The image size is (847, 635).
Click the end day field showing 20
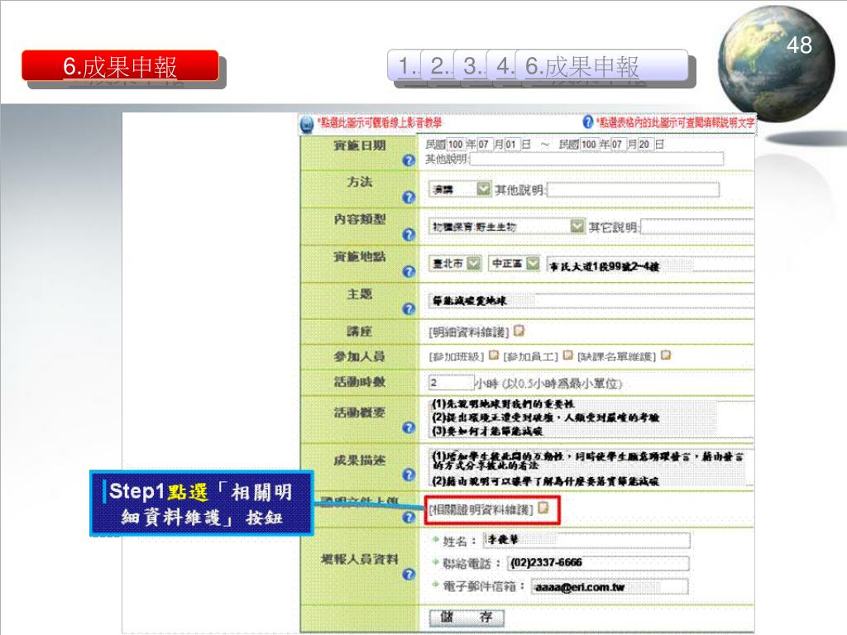644,144
